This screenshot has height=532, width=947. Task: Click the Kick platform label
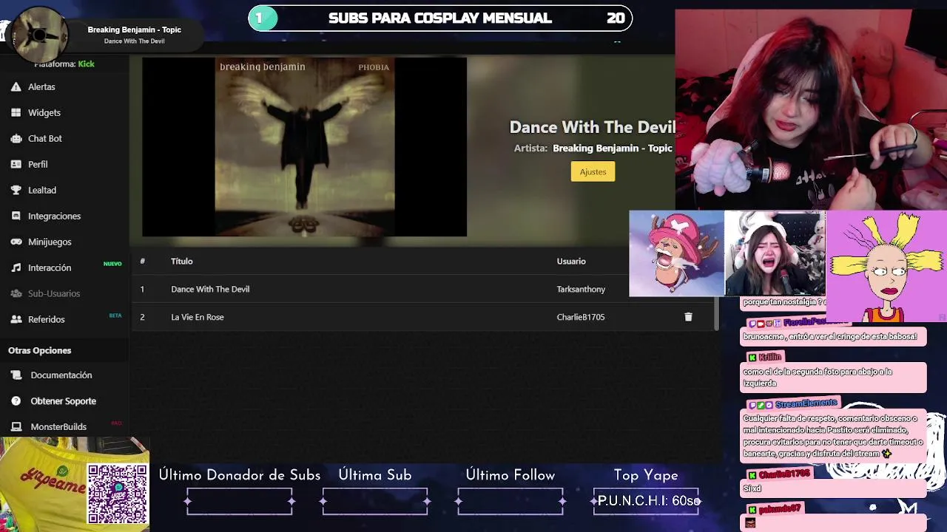point(87,64)
